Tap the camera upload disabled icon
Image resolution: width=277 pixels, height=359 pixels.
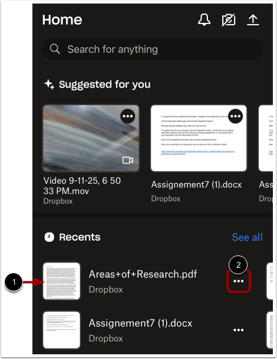coord(229,19)
